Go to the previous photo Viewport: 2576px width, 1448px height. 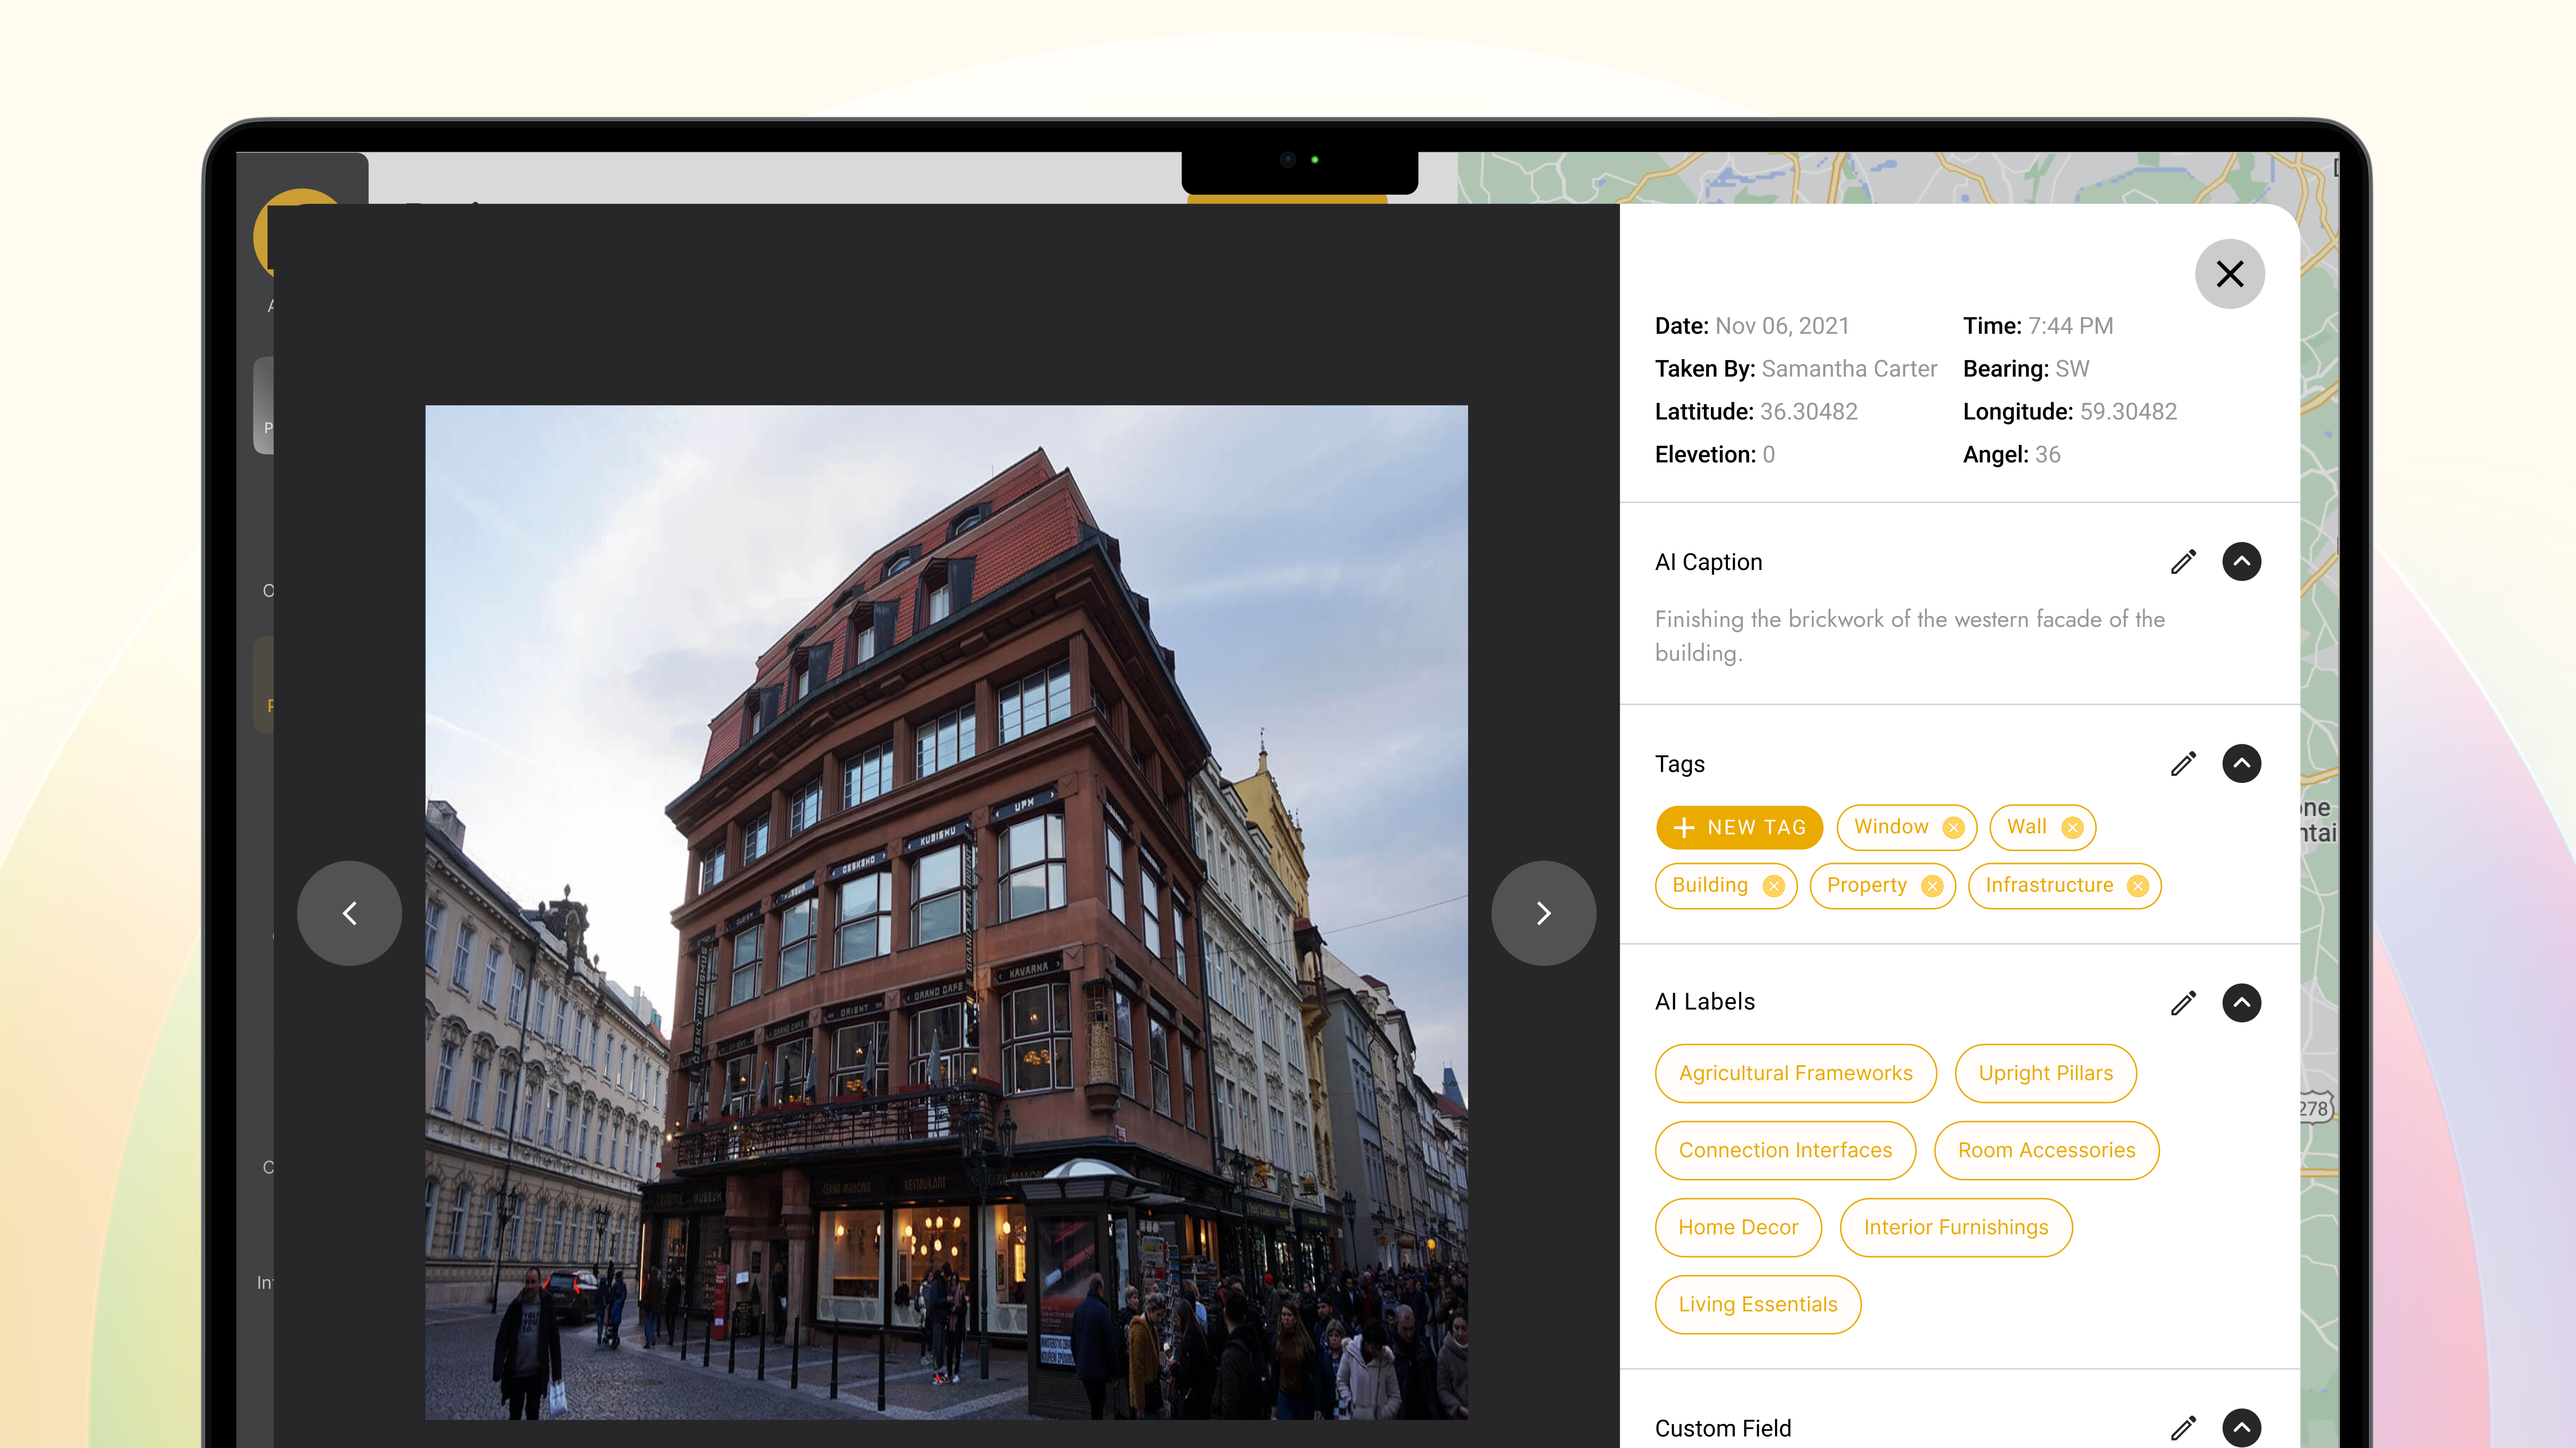coord(349,912)
